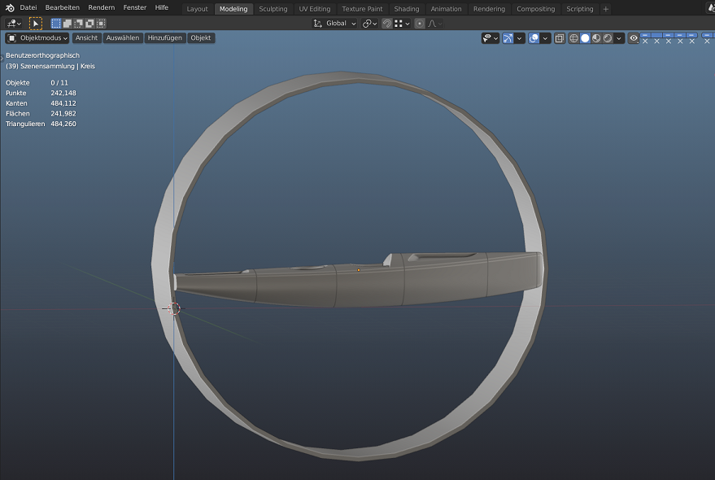The image size is (715, 480).
Task: Open the Bearbeiten menu
Action: 63,8
